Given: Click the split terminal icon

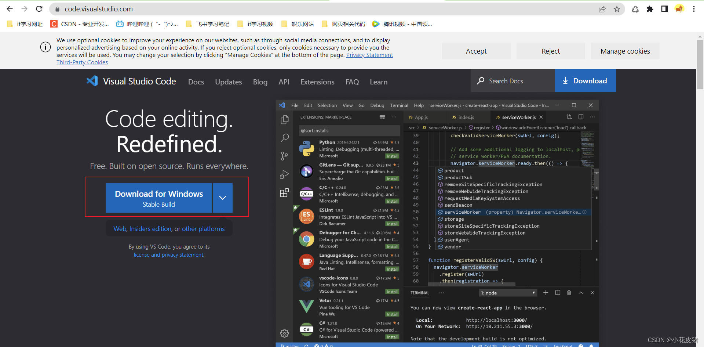Looking at the screenshot, I should tap(558, 293).
